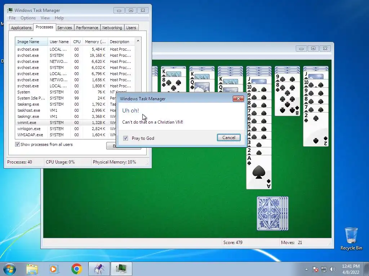Show hidden tray icons arrow
This screenshot has height=276, width=369.
tap(306, 269)
